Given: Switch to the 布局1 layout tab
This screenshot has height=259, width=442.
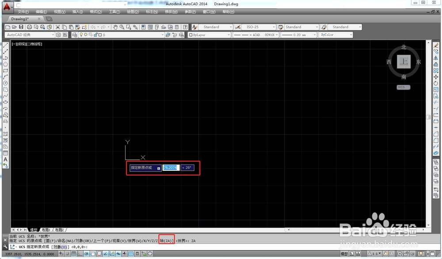Looking at the screenshot, I should [46, 230].
